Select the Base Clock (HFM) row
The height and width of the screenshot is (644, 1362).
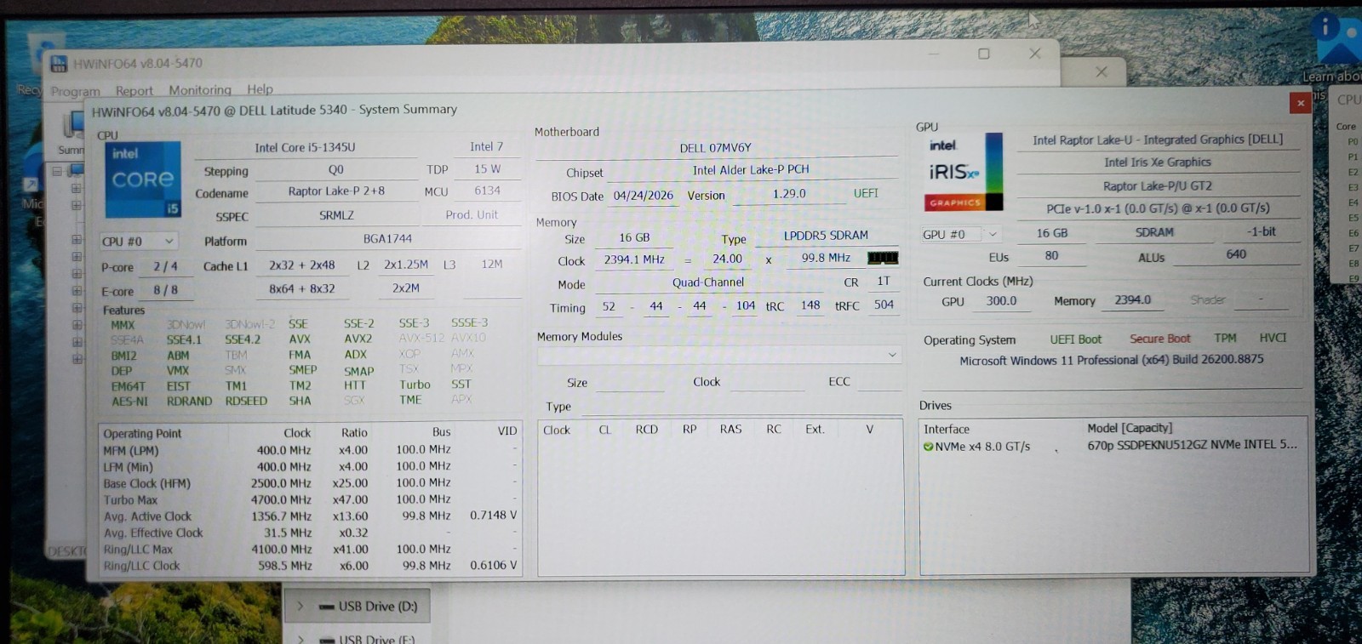pos(311,483)
